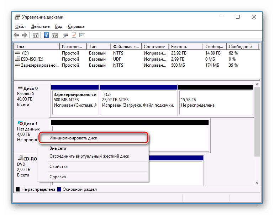
Task: Click the Не распределена legend label
Action: [x=38, y=189]
